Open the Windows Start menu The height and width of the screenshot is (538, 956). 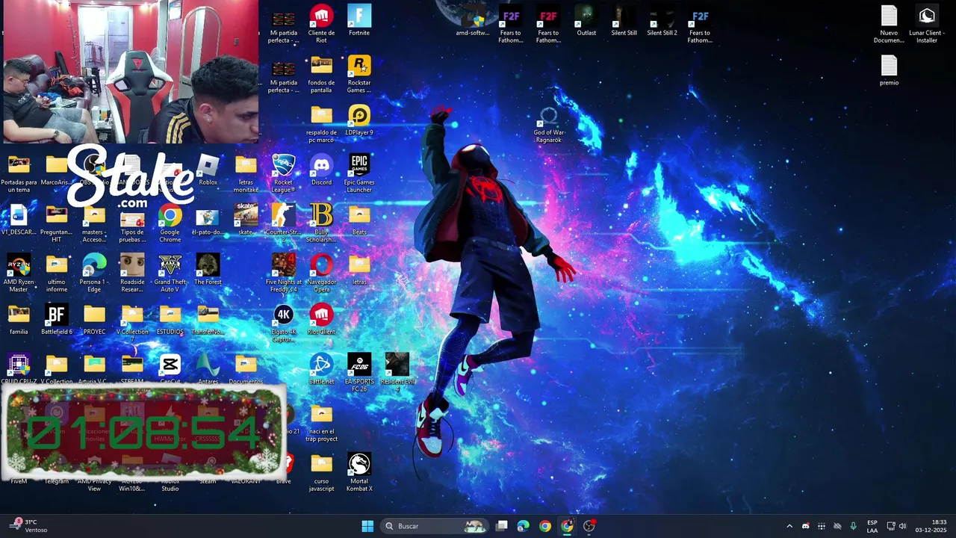click(367, 526)
